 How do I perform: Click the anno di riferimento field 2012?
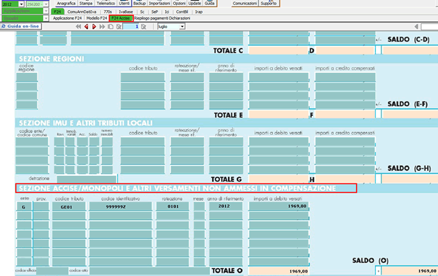pyautogui.click(x=226, y=206)
